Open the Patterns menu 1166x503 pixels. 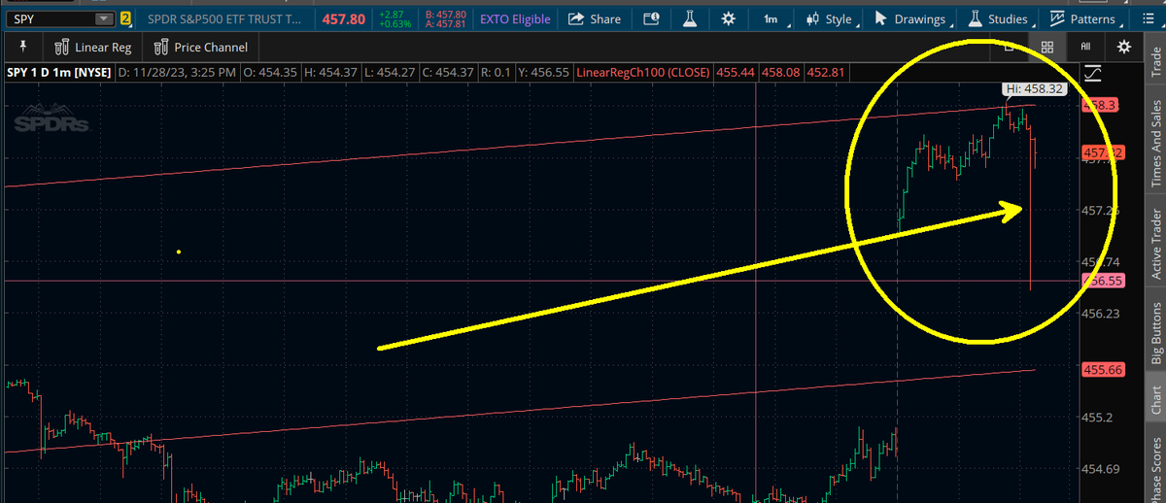click(1088, 19)
